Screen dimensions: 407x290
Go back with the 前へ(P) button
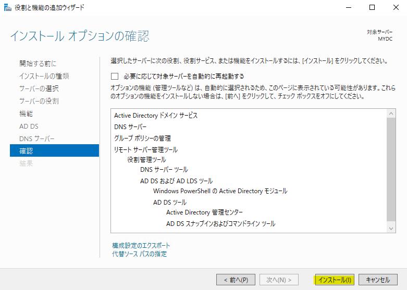coord(236,280)
